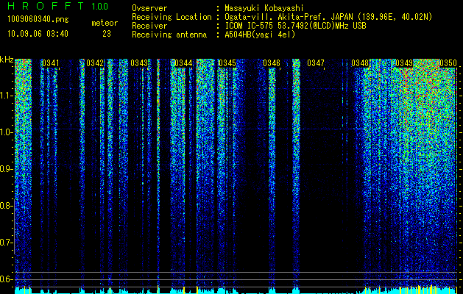The height and width of the screenshot is (294, 463).
Task: Click the HROFFT title text
Action: (x=46, y=6)
